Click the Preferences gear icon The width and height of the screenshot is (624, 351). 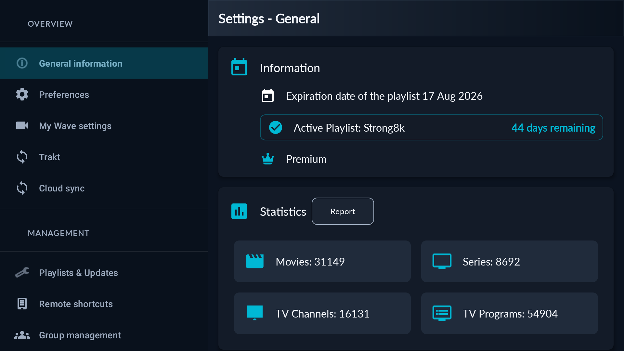coord(22,95)
